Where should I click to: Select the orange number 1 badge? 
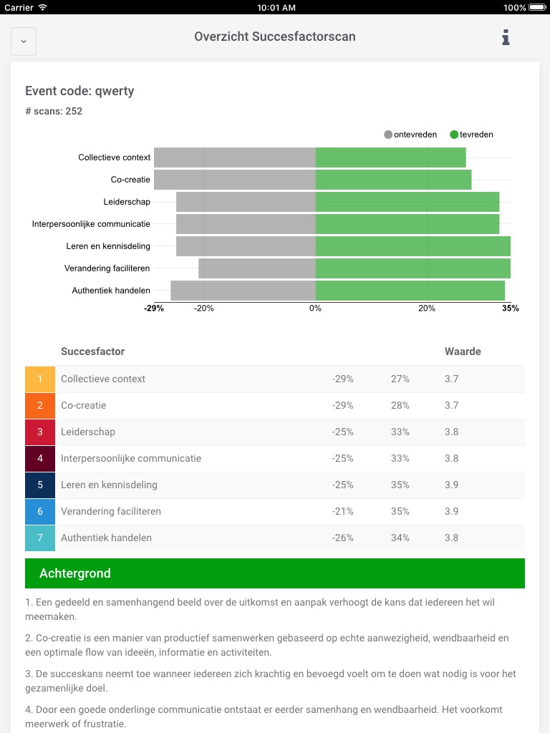point(40,379)
